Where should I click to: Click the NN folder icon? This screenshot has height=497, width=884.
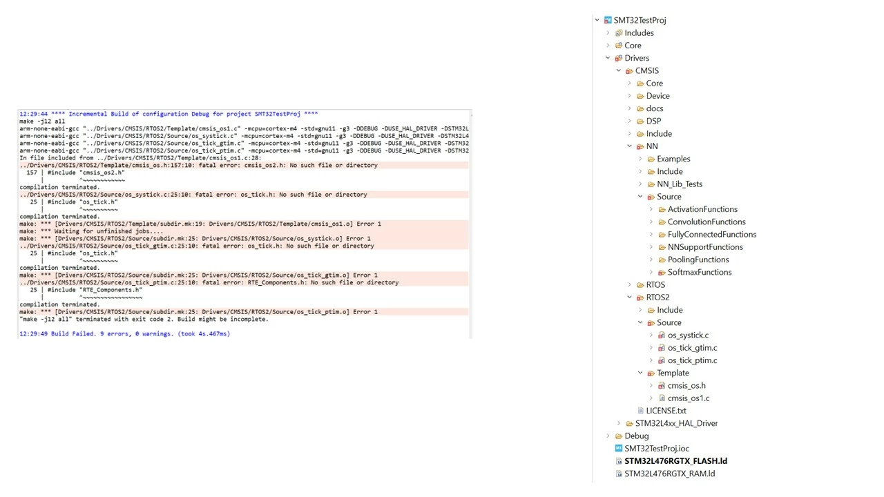(x=640, y=146)
